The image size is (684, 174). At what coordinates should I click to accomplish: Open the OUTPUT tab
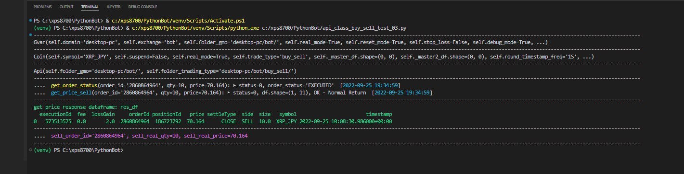pyautogui.click(x=66, y=7)
